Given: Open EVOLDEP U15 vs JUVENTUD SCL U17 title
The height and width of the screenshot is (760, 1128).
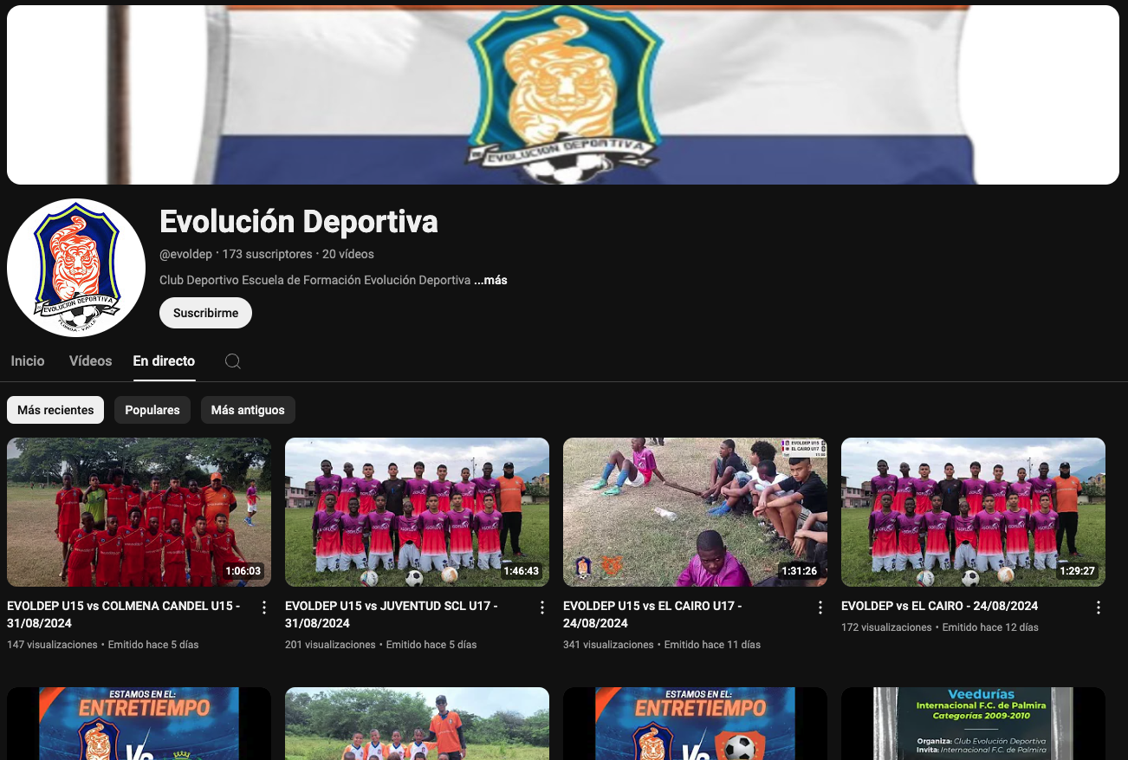Looking at the screenshot, I should point(392,614).
